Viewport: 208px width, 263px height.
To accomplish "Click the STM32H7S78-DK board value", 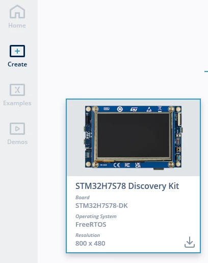I will point(101,206).
